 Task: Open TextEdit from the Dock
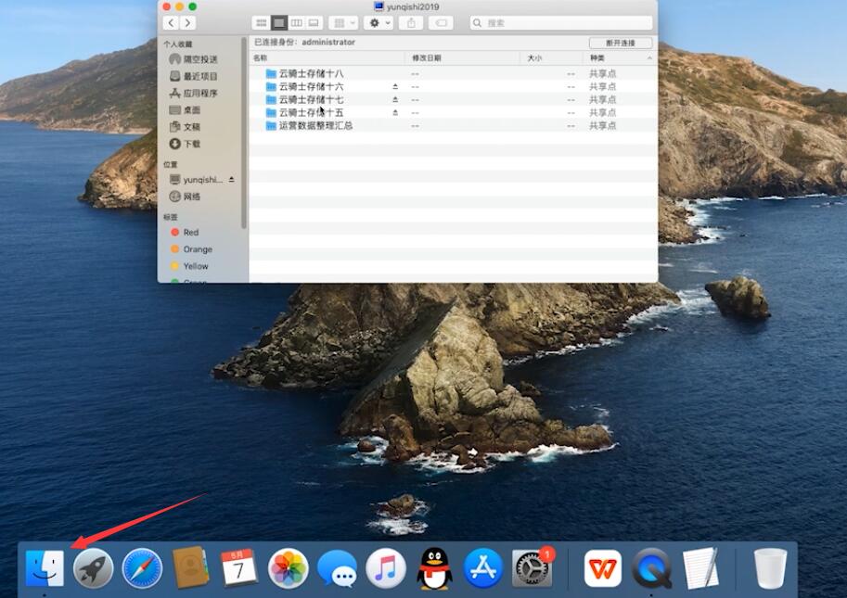[x=700, y=567]
